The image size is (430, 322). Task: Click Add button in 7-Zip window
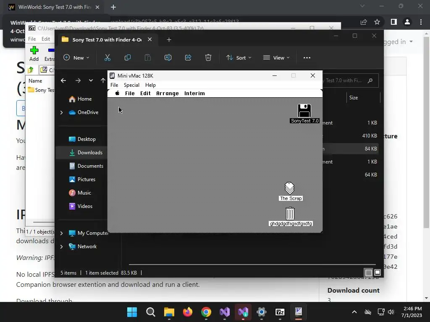(x=34, y=54)
